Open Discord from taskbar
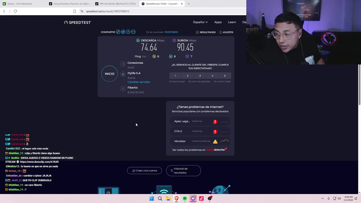 (x=193, y=198)
